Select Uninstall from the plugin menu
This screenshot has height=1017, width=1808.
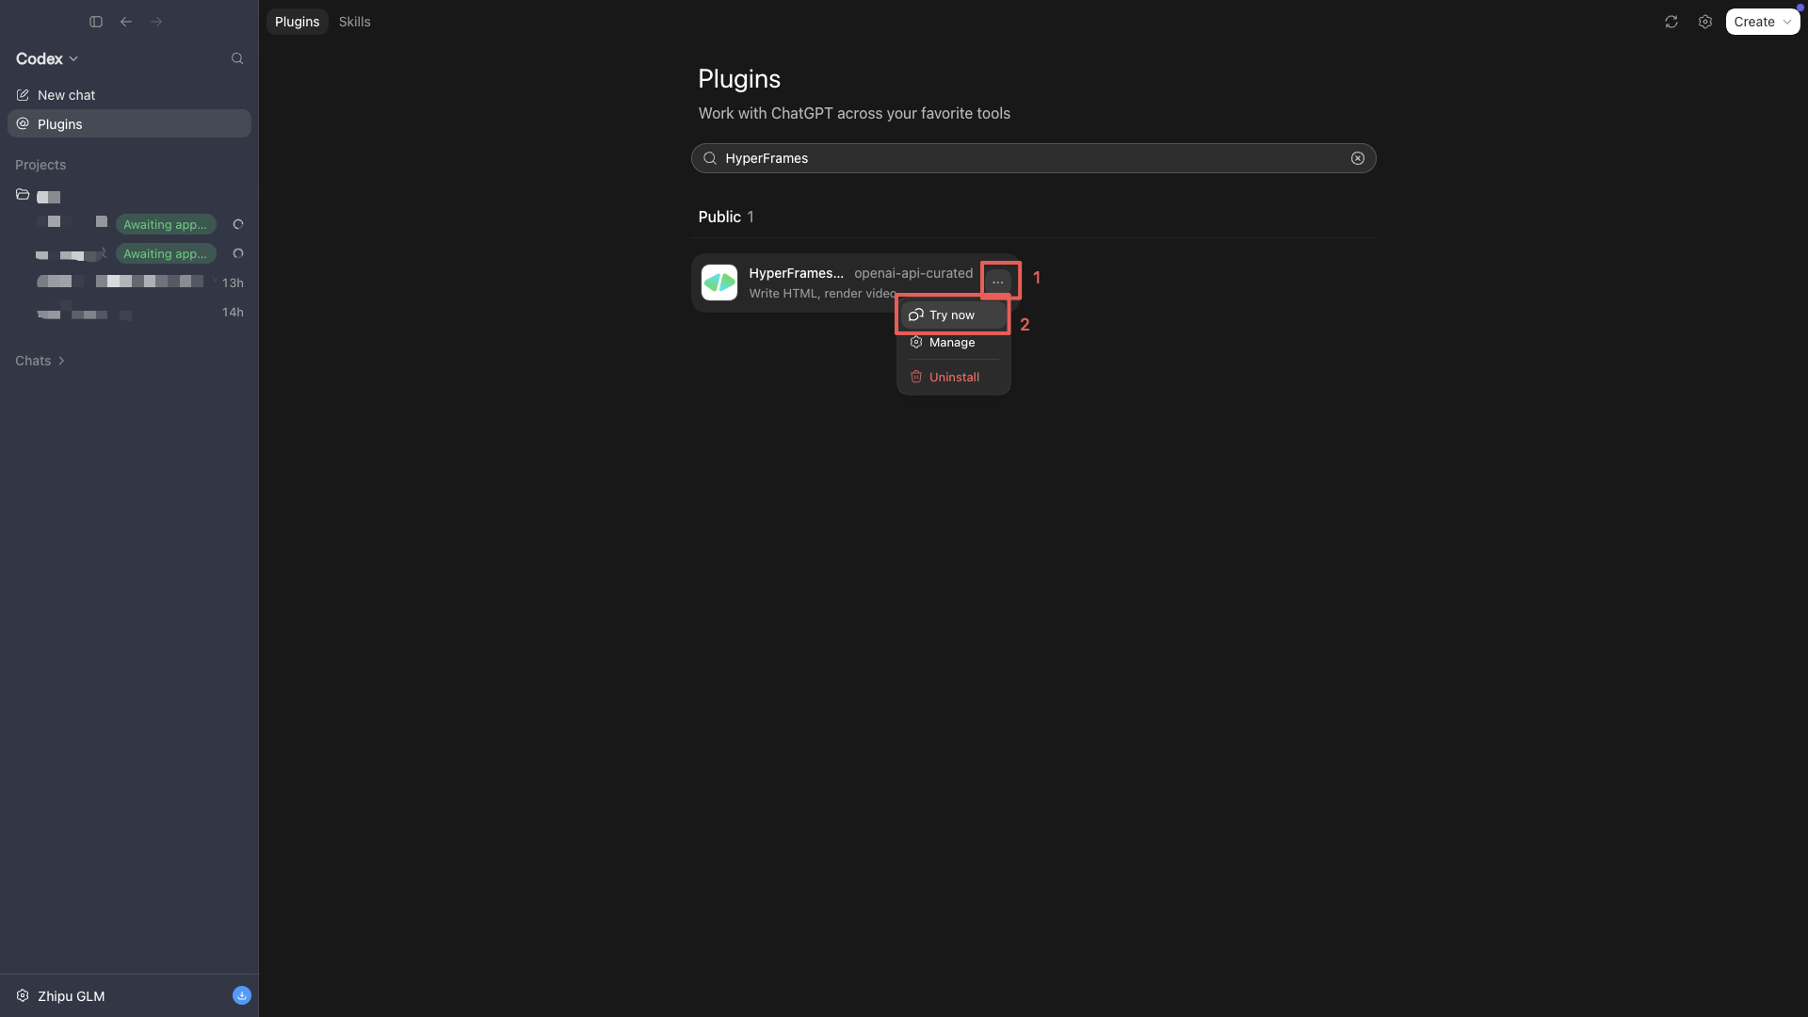953,377
